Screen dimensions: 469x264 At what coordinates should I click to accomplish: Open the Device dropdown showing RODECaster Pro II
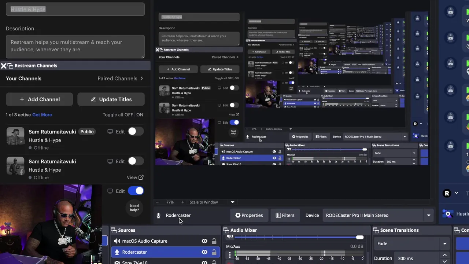click(378, 216)
